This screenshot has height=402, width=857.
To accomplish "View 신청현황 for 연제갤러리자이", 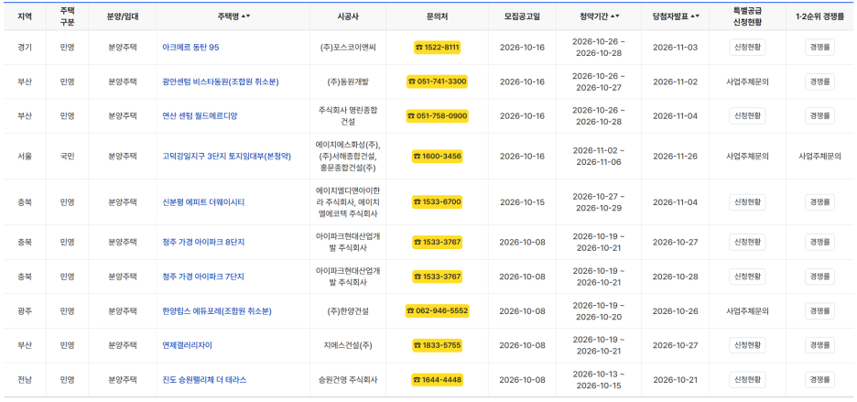I will point(747,345).
